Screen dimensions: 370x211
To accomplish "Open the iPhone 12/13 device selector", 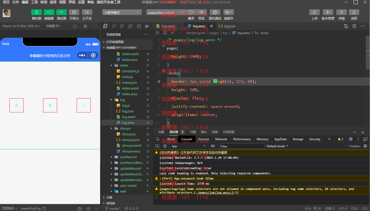I will pos(21,26).
